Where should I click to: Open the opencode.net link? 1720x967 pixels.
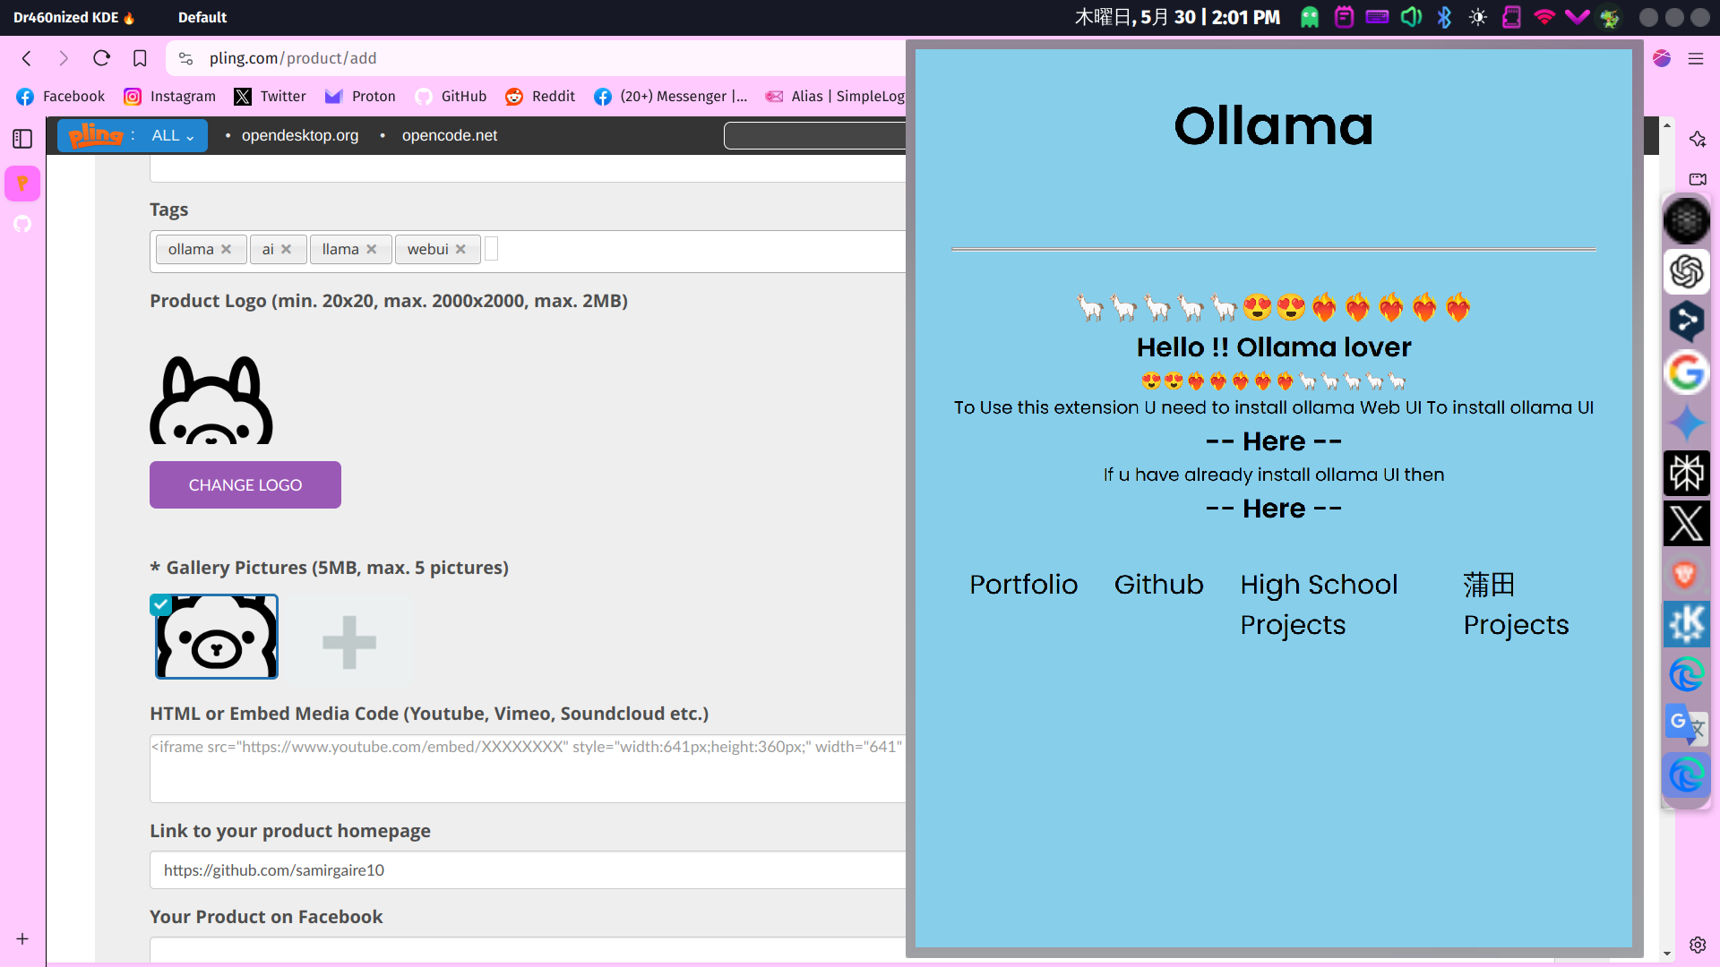450,135
